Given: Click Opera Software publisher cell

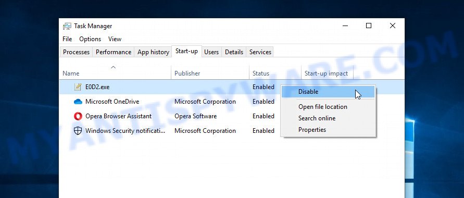Looking at the screenshot, I should tap(196, 116).
